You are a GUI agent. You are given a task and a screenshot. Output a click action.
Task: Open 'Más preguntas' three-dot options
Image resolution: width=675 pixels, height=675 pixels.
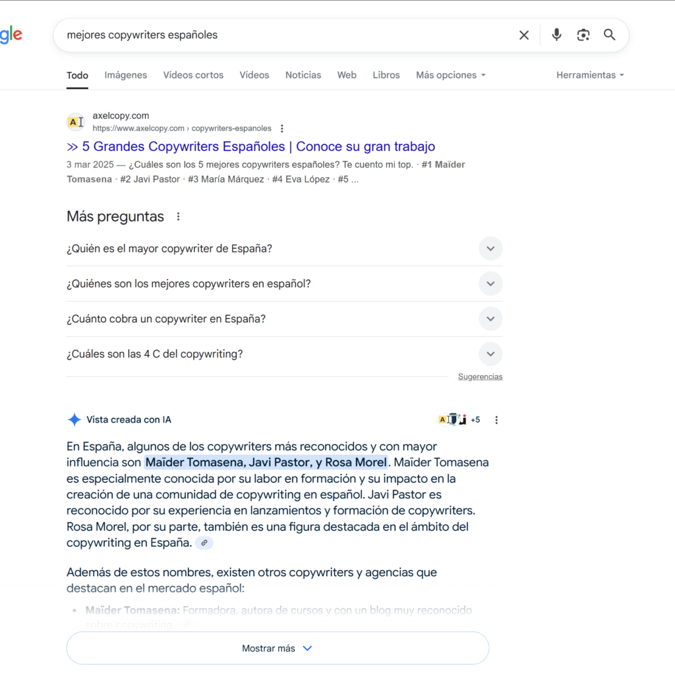click(x=178, y=217)
